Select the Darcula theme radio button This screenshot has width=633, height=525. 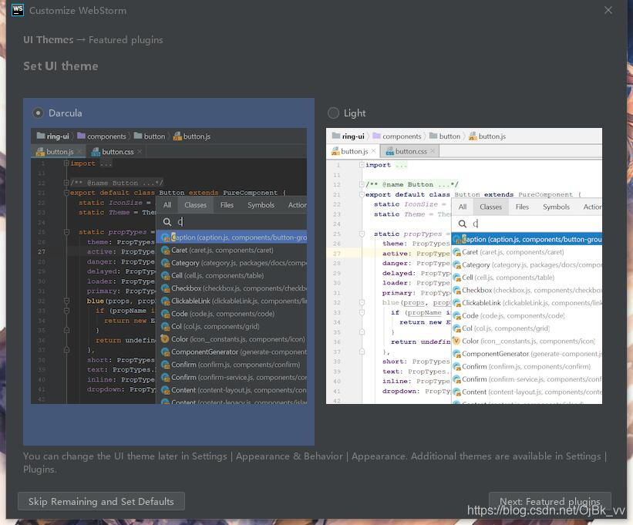click(38, 113)
